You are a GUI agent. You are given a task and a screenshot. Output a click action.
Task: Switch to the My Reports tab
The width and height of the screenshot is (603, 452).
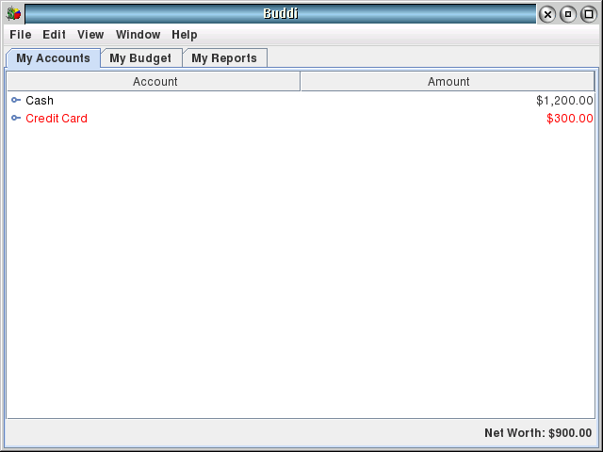pyautogui.click(x=224, y=58)
